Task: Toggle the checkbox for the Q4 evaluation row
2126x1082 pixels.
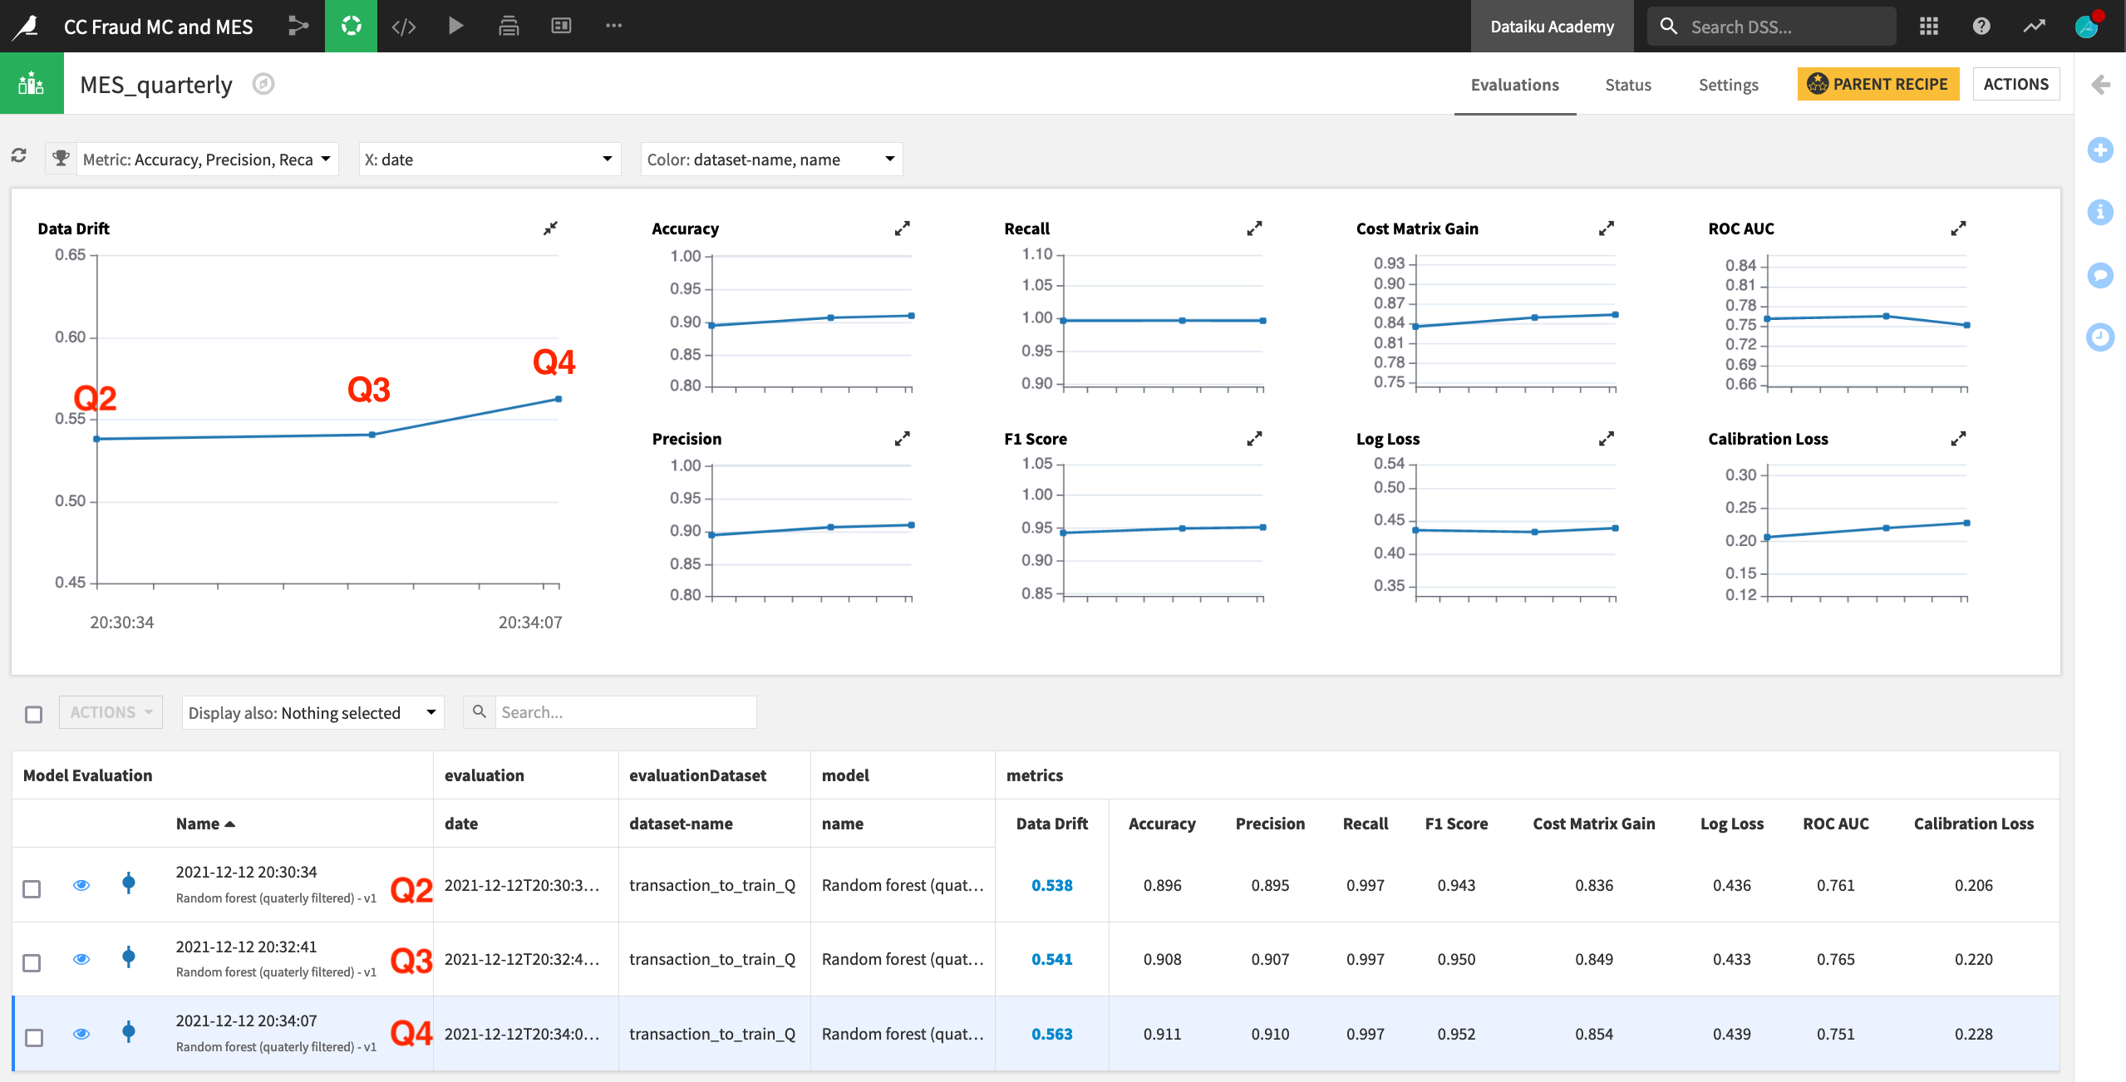Action: 32,1035
